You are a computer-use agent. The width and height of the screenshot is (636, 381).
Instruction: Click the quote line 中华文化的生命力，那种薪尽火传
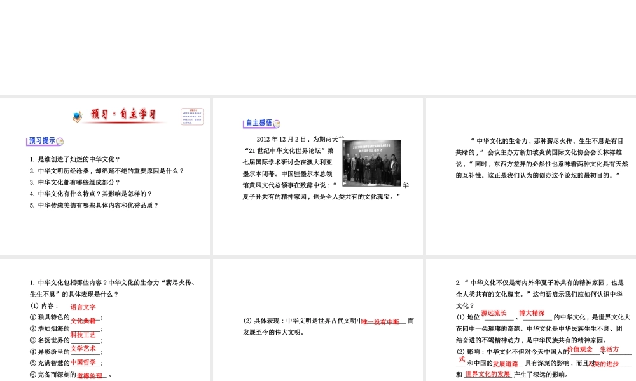[546, 141]
